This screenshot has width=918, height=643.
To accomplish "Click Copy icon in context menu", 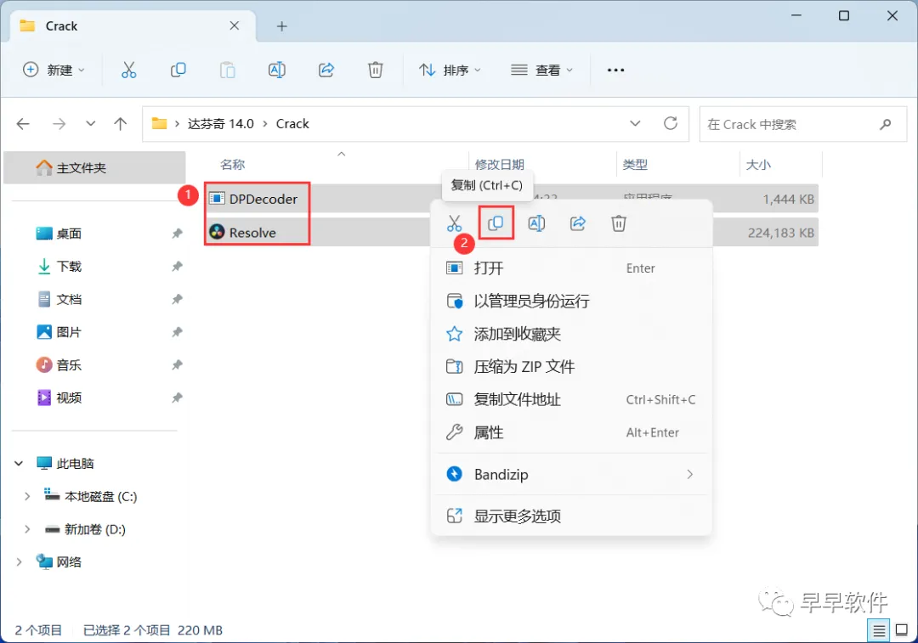I will 496,223.
